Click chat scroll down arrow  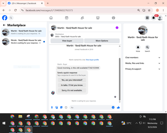pyautogui.click(x=120, y=102)
